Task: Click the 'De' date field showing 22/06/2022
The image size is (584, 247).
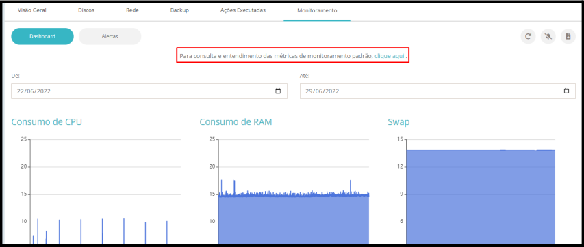Action: [149, 91]
